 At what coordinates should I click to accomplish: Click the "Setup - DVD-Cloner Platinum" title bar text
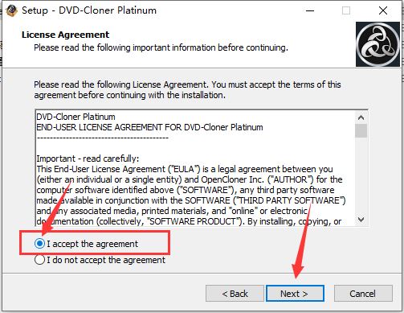(89, 10)
